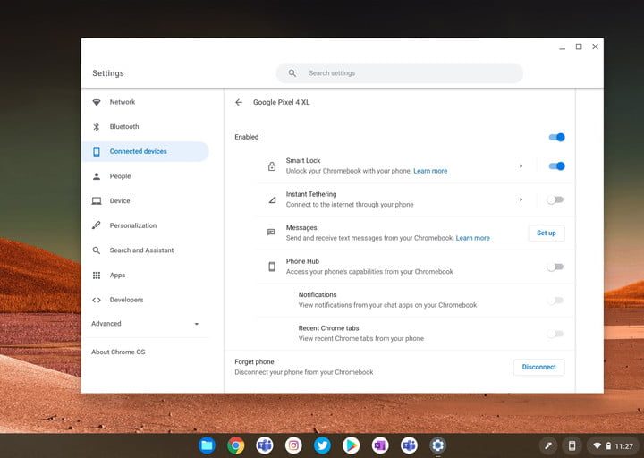Click the Bluetooth icon in sidebar
Image resolution: width=644 pixels, height=458 pixels.
pyautogui.click(x=97, y=127)
